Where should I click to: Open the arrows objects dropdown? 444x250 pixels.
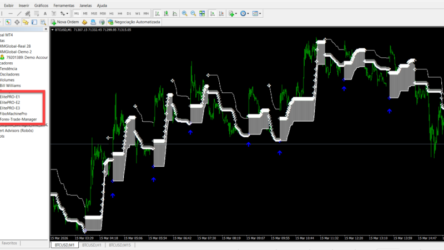pos(64,13)
